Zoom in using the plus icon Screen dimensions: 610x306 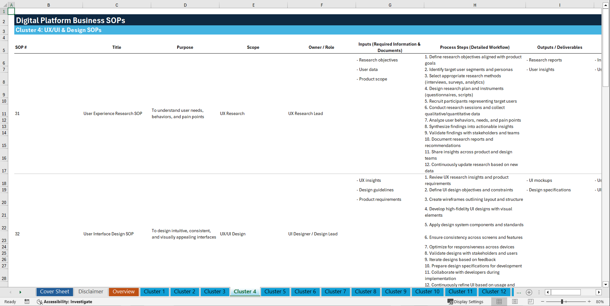590,302
